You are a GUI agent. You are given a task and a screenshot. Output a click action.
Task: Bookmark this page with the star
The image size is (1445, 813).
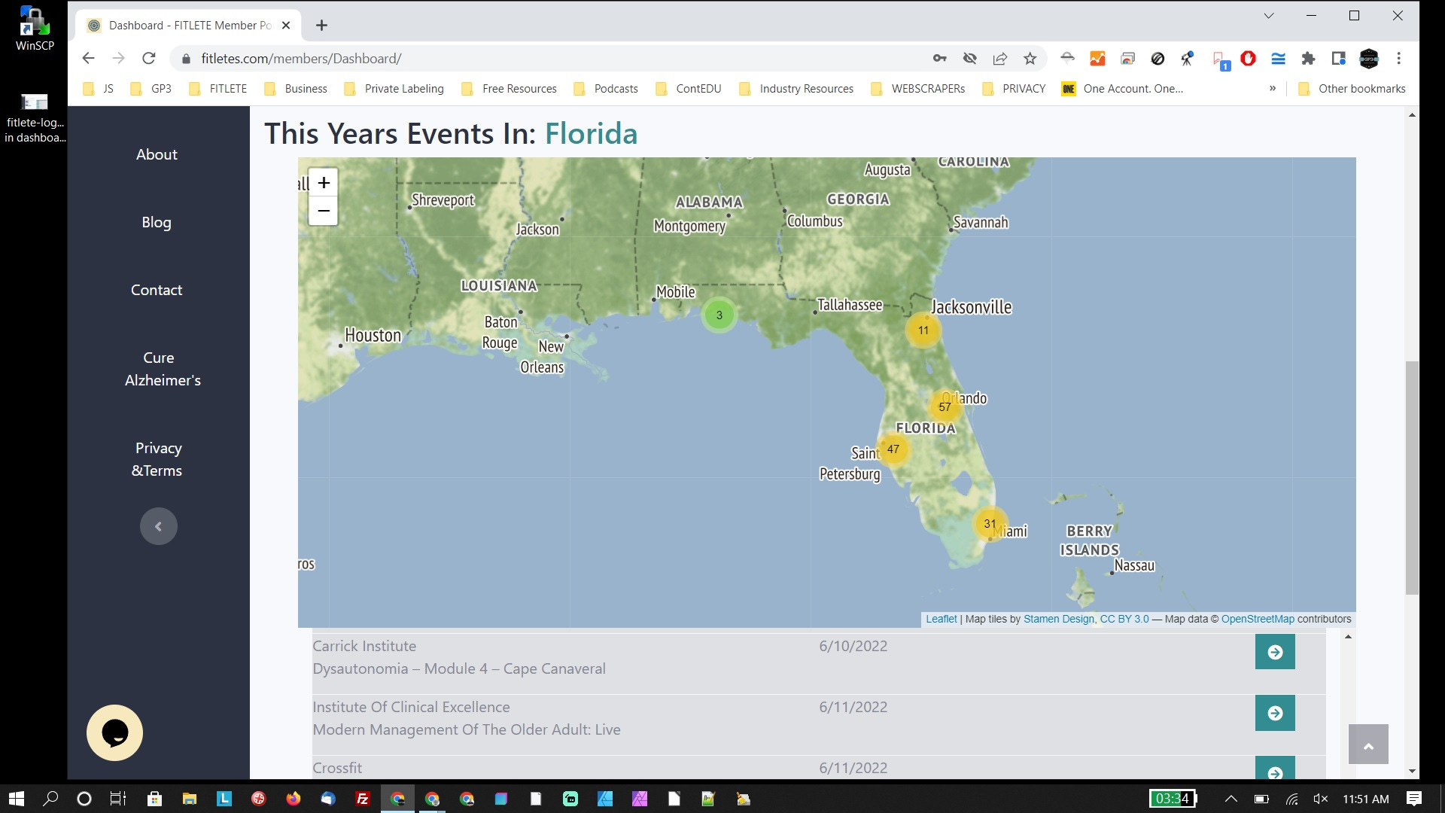[x=1030, y=59]
